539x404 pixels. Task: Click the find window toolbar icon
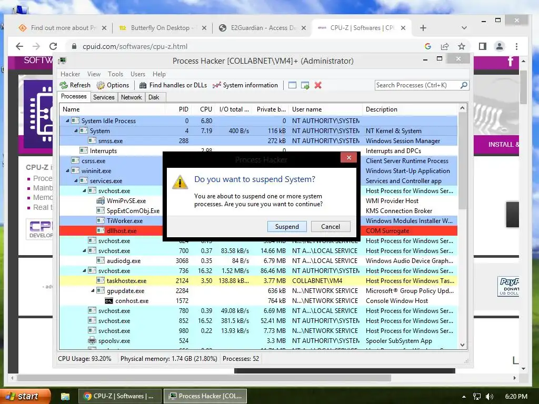pyautogui.click(x=292, y=85)
